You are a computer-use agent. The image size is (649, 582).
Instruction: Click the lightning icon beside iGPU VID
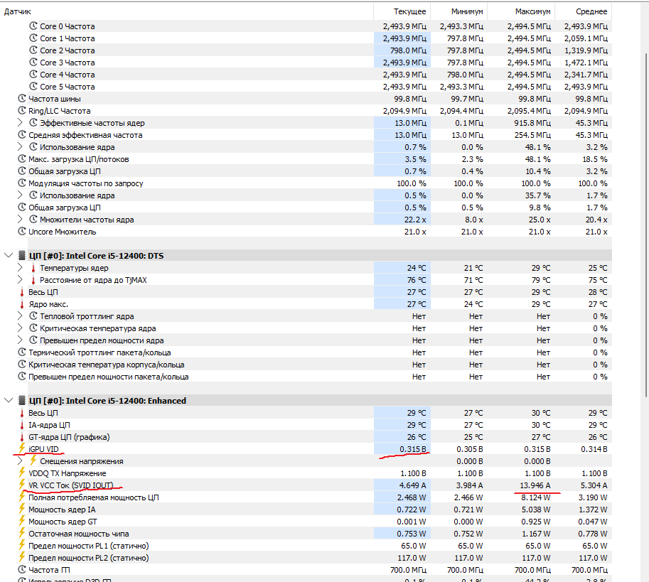click(x=22, y=448)
